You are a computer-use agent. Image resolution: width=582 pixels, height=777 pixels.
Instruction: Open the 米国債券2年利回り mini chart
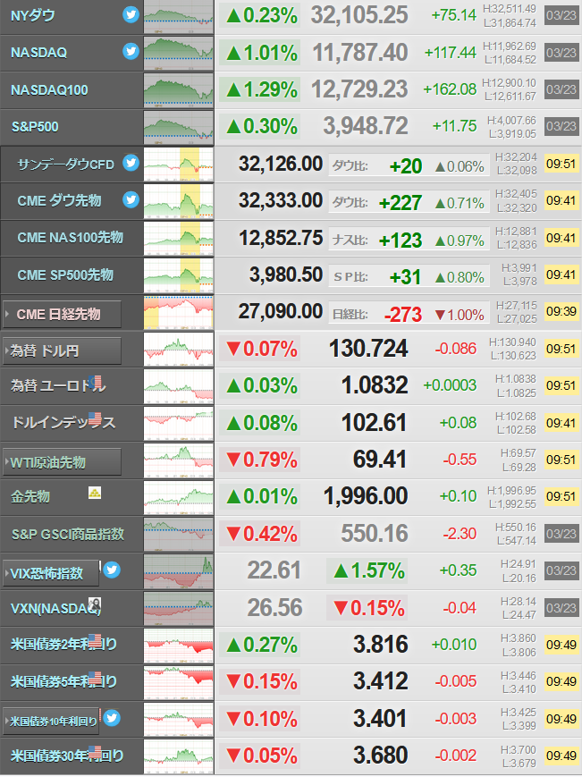178,646
